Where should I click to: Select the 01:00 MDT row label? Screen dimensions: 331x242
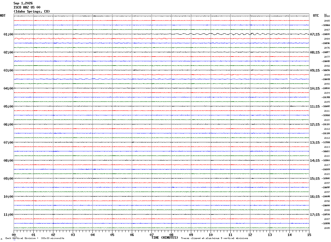8,34
